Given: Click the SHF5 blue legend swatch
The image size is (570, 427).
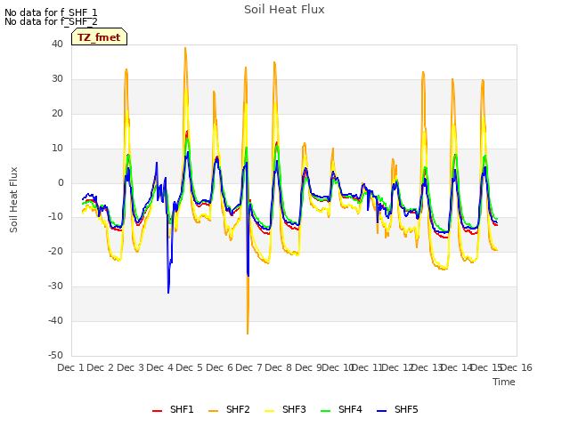Looking at the screenshot, I should click(x=382, y=410).
